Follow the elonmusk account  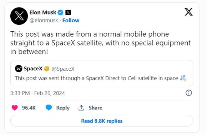pos(71,20)
